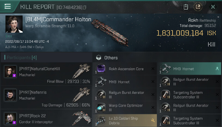Select NaturalCloneKill's portrait
The height and width of the screenshot is (127, 222).
pos(10,72)
